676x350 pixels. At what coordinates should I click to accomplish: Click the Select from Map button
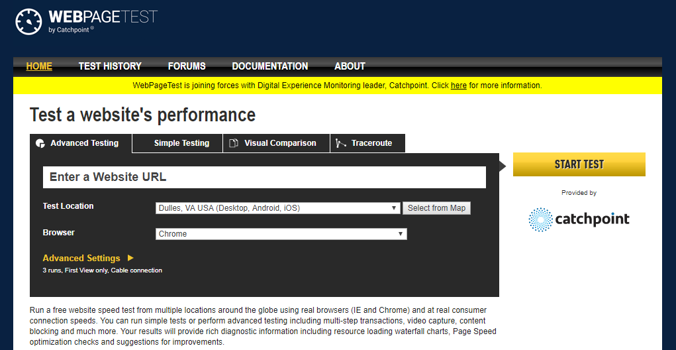437,208
